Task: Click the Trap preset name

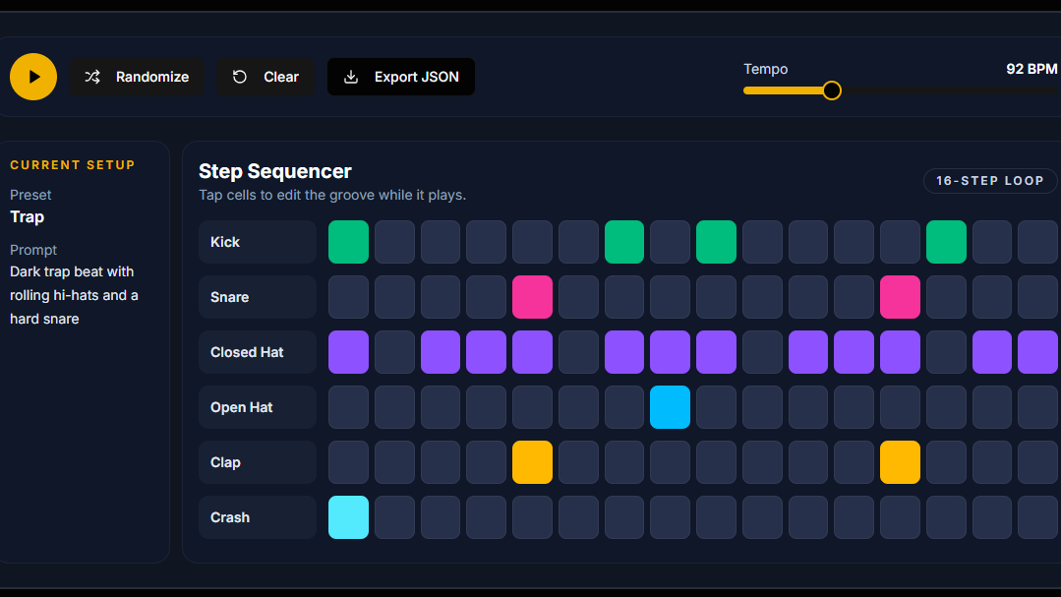Action: coord(27,216)
